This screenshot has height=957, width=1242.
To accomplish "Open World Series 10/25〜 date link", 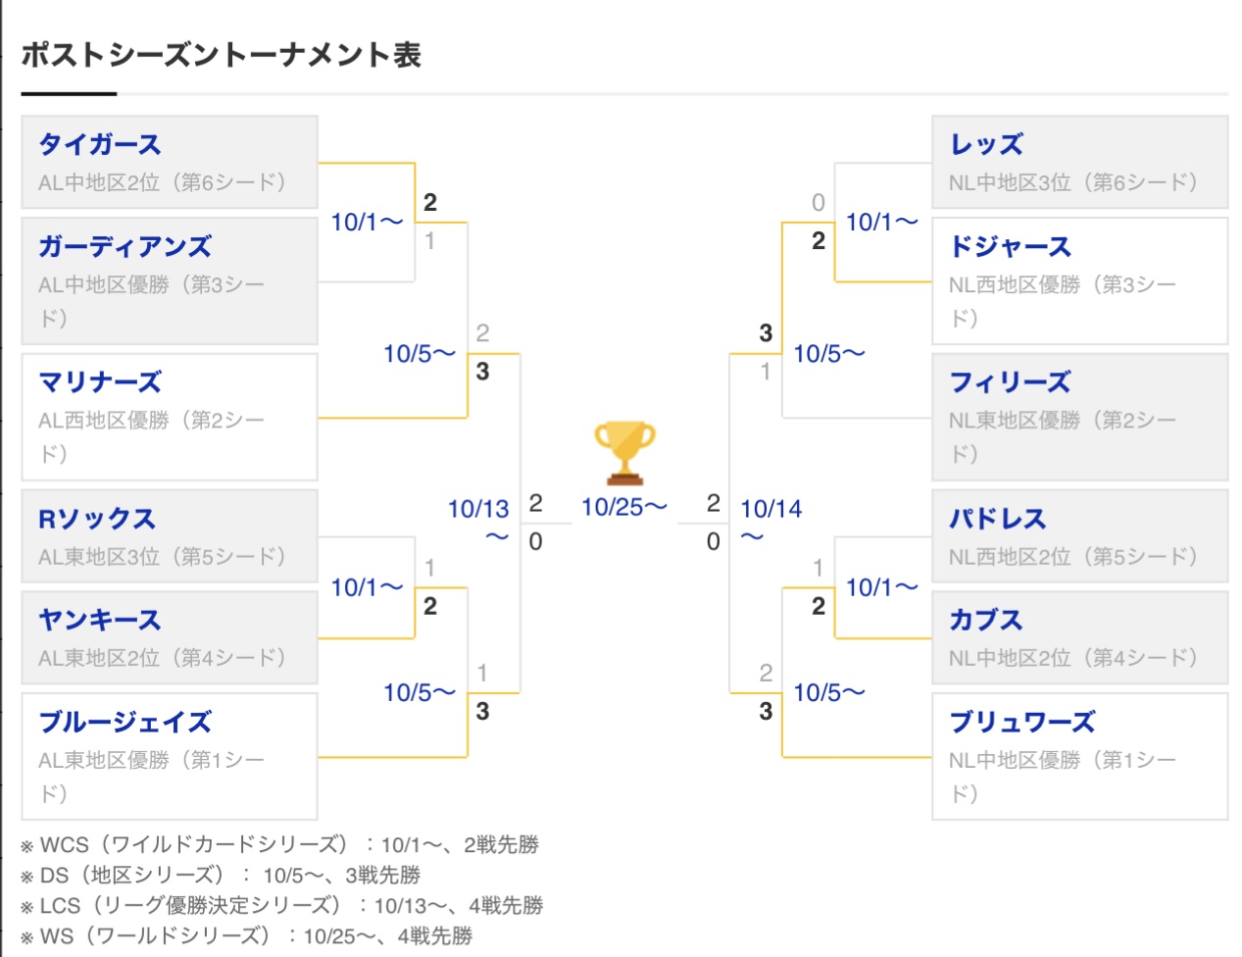I will click(623, 507).
